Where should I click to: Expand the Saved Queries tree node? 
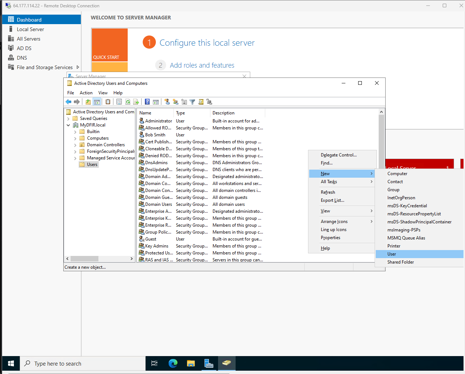click(x=68, y=118)
